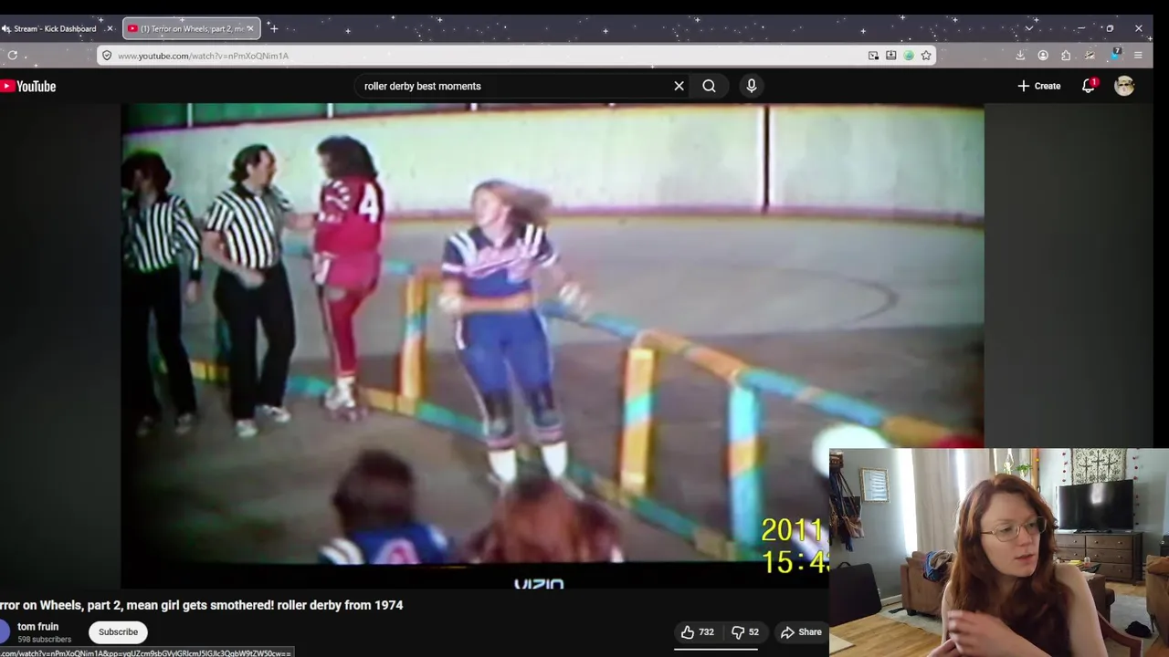Screen dimensions: 1169x657
Task: Like the video with the thumbs up
Action: (697, 631)
